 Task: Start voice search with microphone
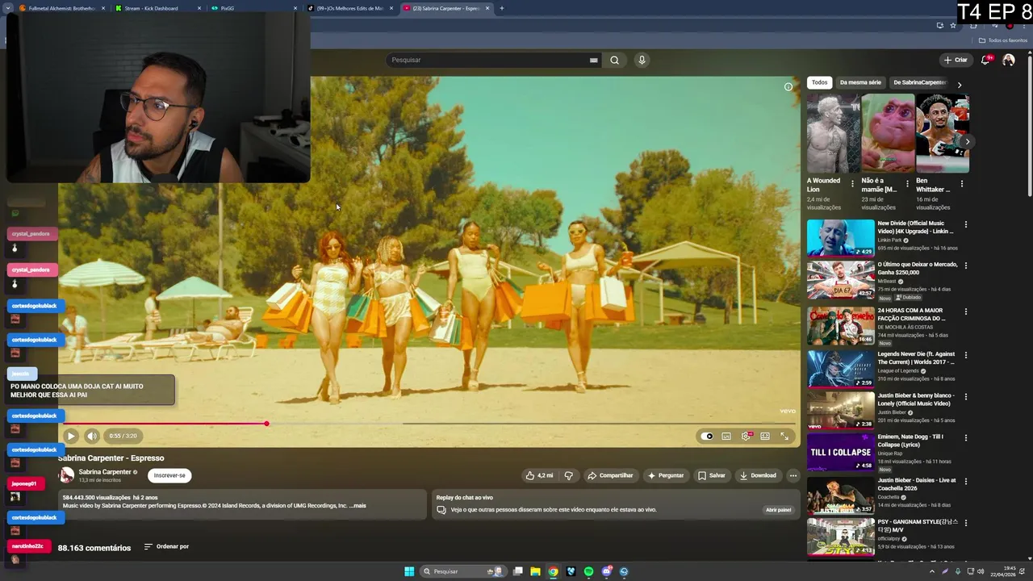[x=642, y=60]
